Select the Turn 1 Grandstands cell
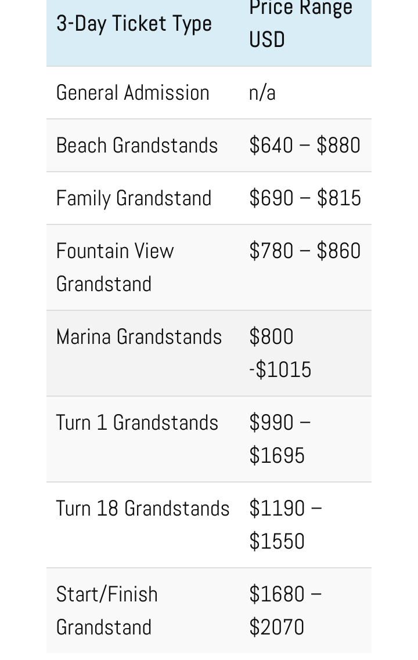This screenshot has height=660, width=418. click(138, 423)
